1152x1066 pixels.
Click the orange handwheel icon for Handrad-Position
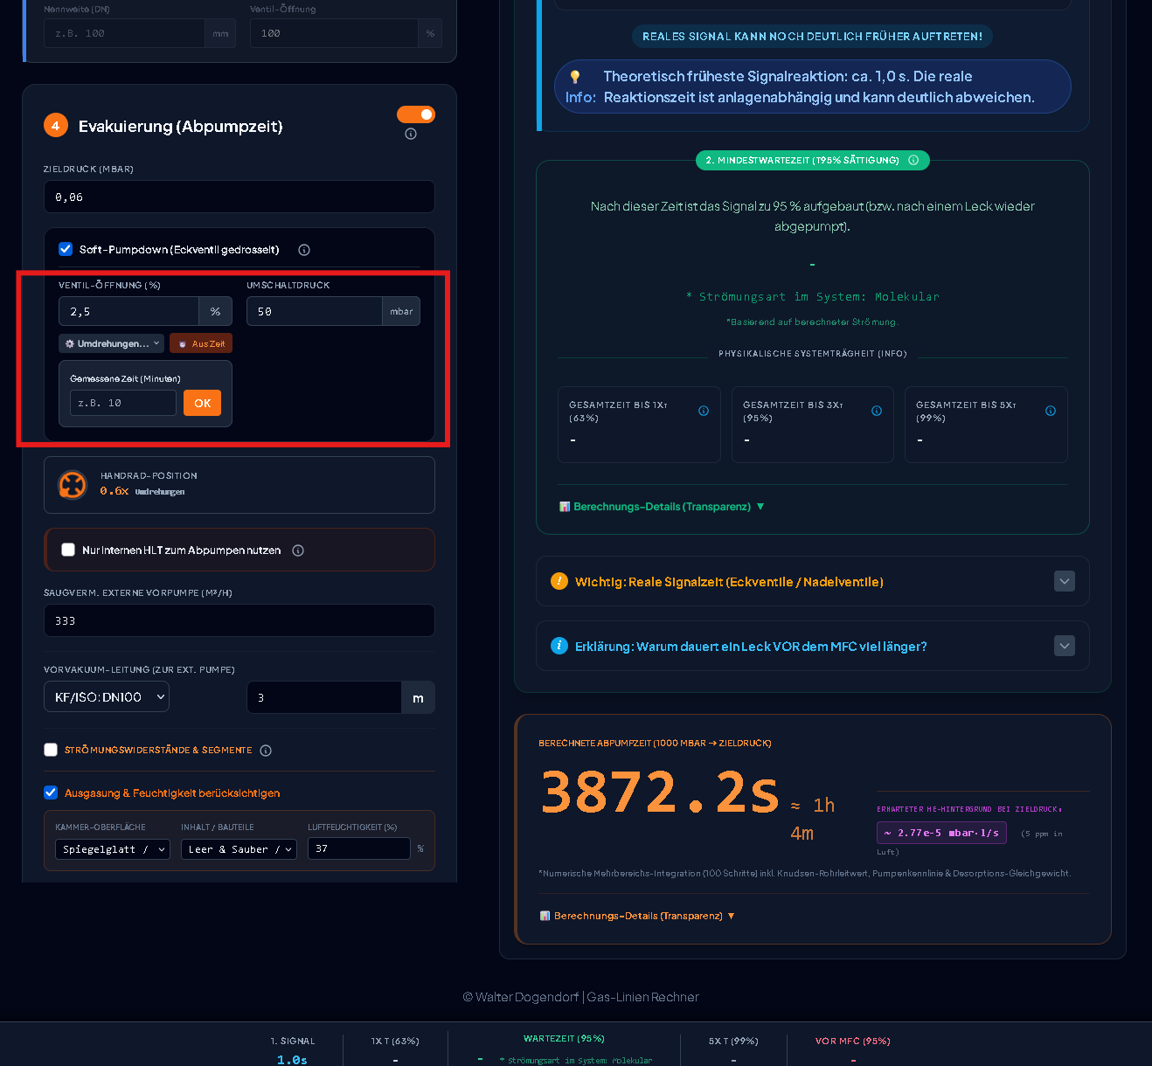73,484
